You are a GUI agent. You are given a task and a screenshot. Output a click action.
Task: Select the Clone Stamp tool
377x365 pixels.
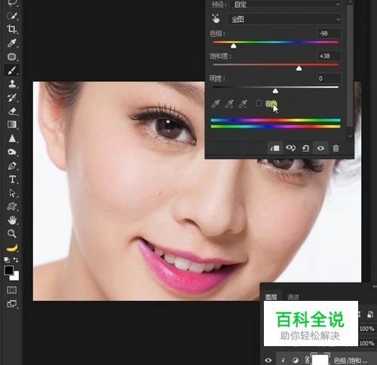click(x=12, y=84)
